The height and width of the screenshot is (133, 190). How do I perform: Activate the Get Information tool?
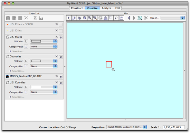coord(74,18)
